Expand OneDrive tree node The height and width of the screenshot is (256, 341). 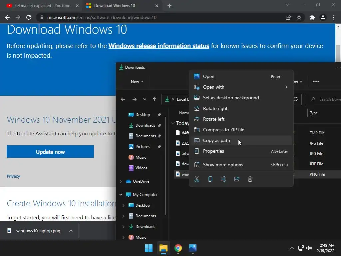click(121, 181)
